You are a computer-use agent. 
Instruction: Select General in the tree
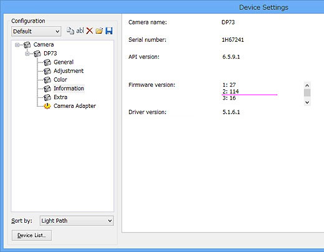[x=64, y=62]
